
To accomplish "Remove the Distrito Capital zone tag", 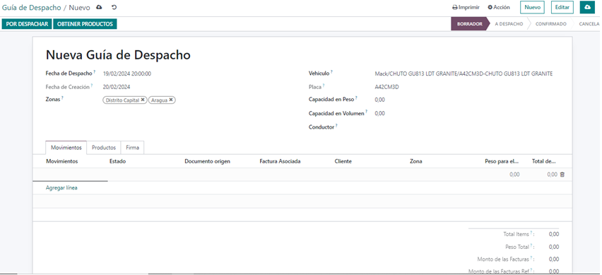I will (x=143, y=100).
